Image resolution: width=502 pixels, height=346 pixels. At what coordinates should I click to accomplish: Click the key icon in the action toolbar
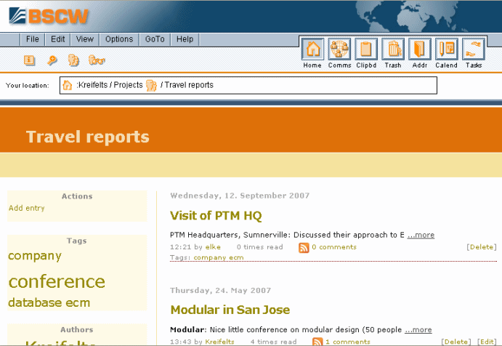(x=52, y=60)
